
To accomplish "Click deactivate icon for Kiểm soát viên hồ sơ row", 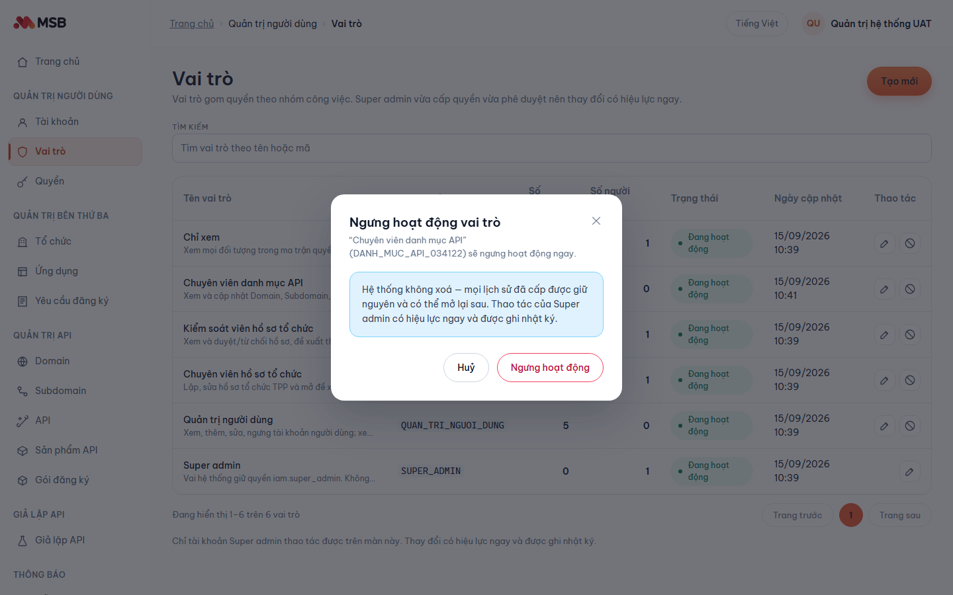I will [x=910, y=335].
